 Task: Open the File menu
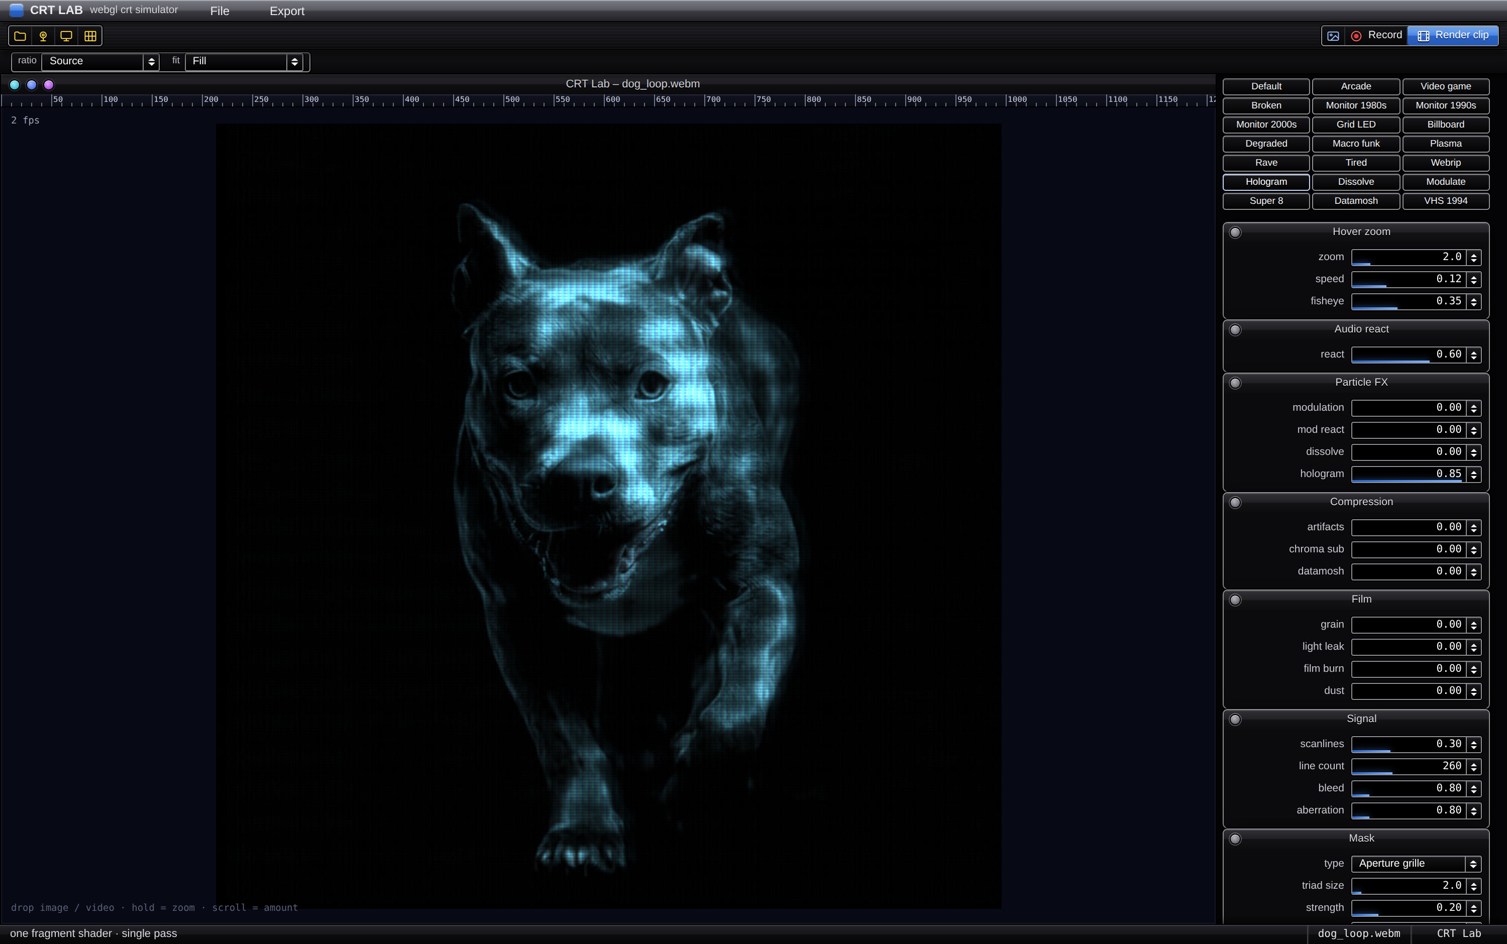click(x=220, y=11)
